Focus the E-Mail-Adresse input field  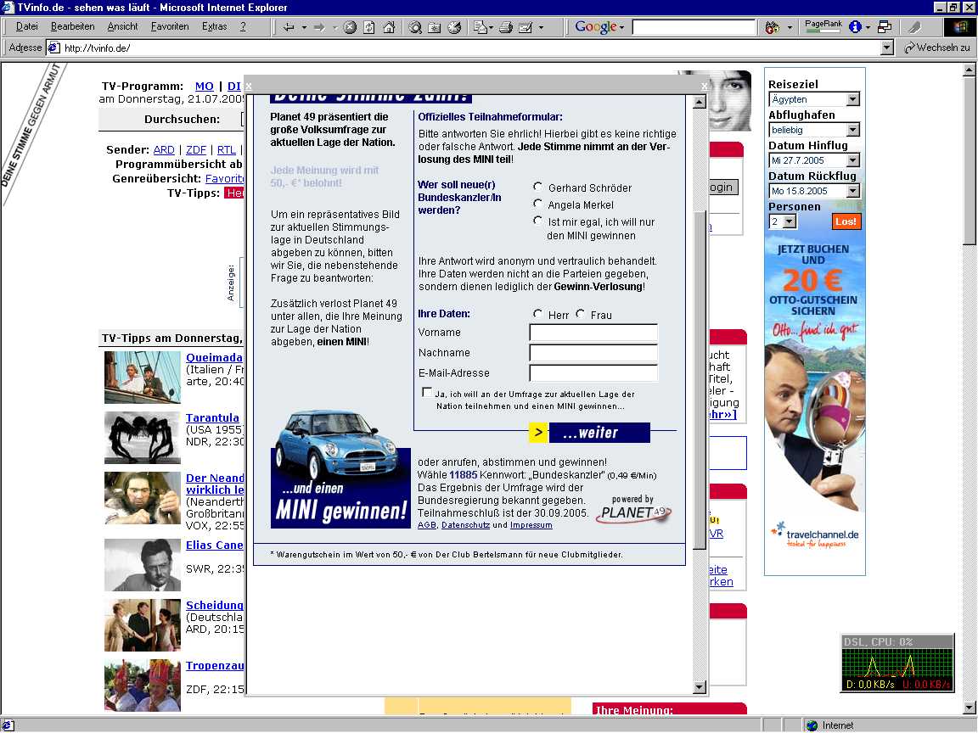coord(593,372)
